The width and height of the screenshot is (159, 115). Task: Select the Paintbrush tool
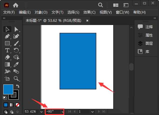16,43
